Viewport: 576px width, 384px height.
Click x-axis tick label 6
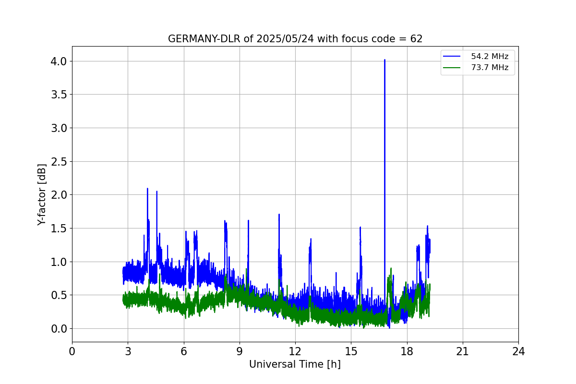click(184, 351)
